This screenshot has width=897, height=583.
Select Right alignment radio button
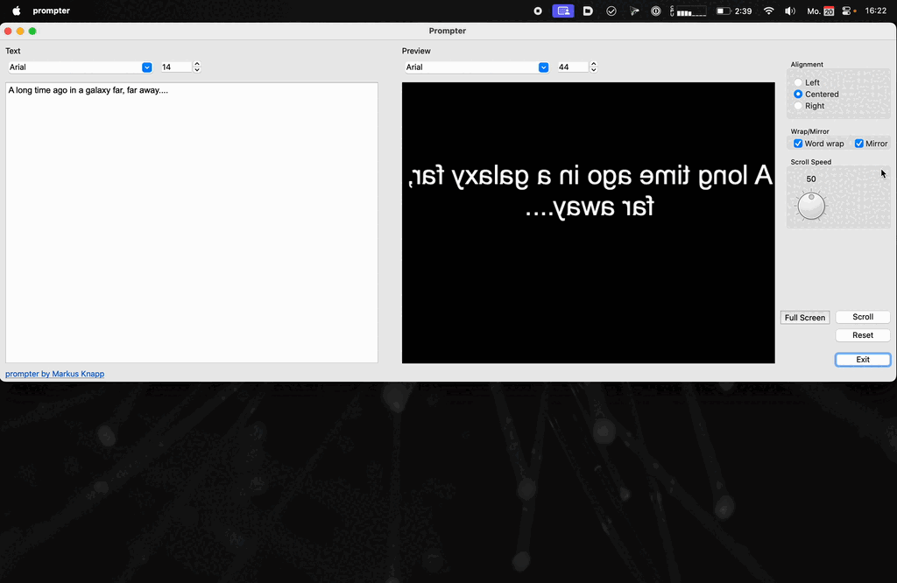click(x=798, y=106)
